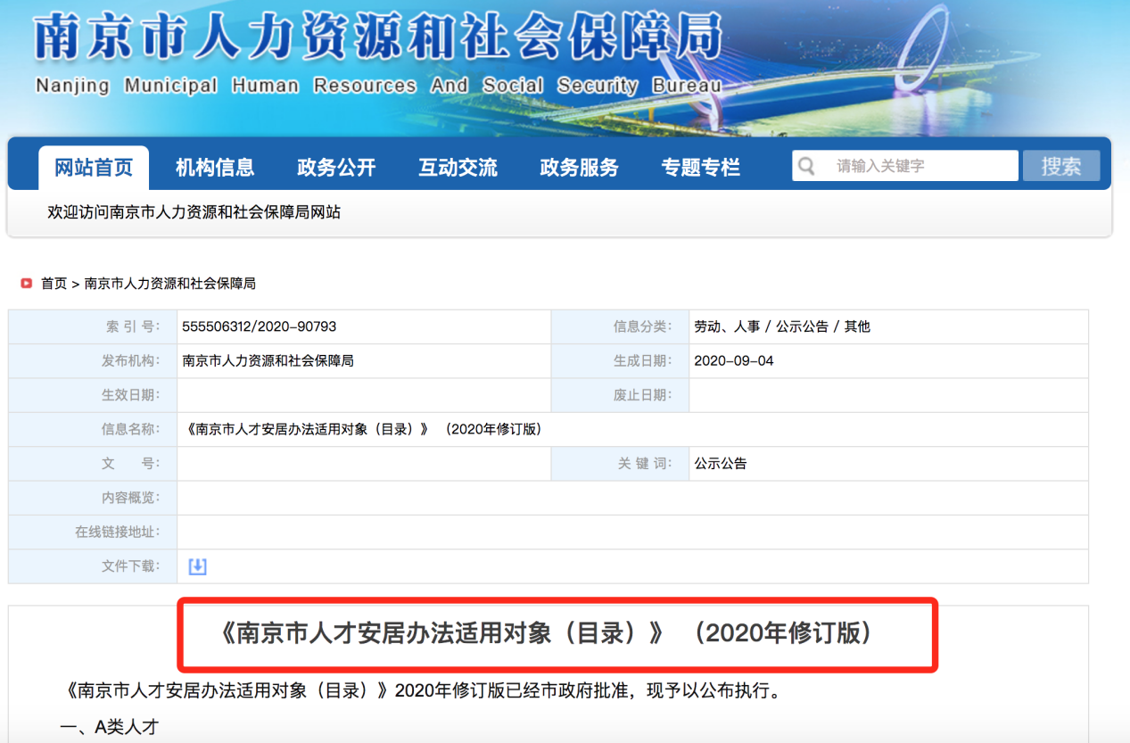
Task: Open the 政务公开 menu
Action: (x=336, y=166)
